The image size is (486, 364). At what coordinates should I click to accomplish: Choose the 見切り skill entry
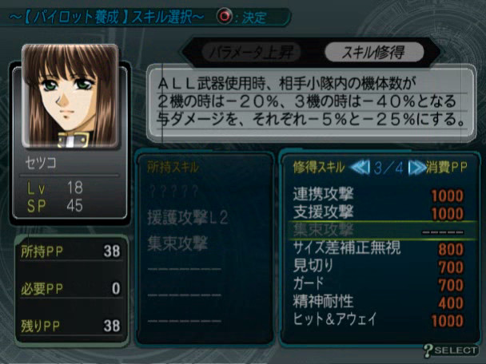coord(378,266)
